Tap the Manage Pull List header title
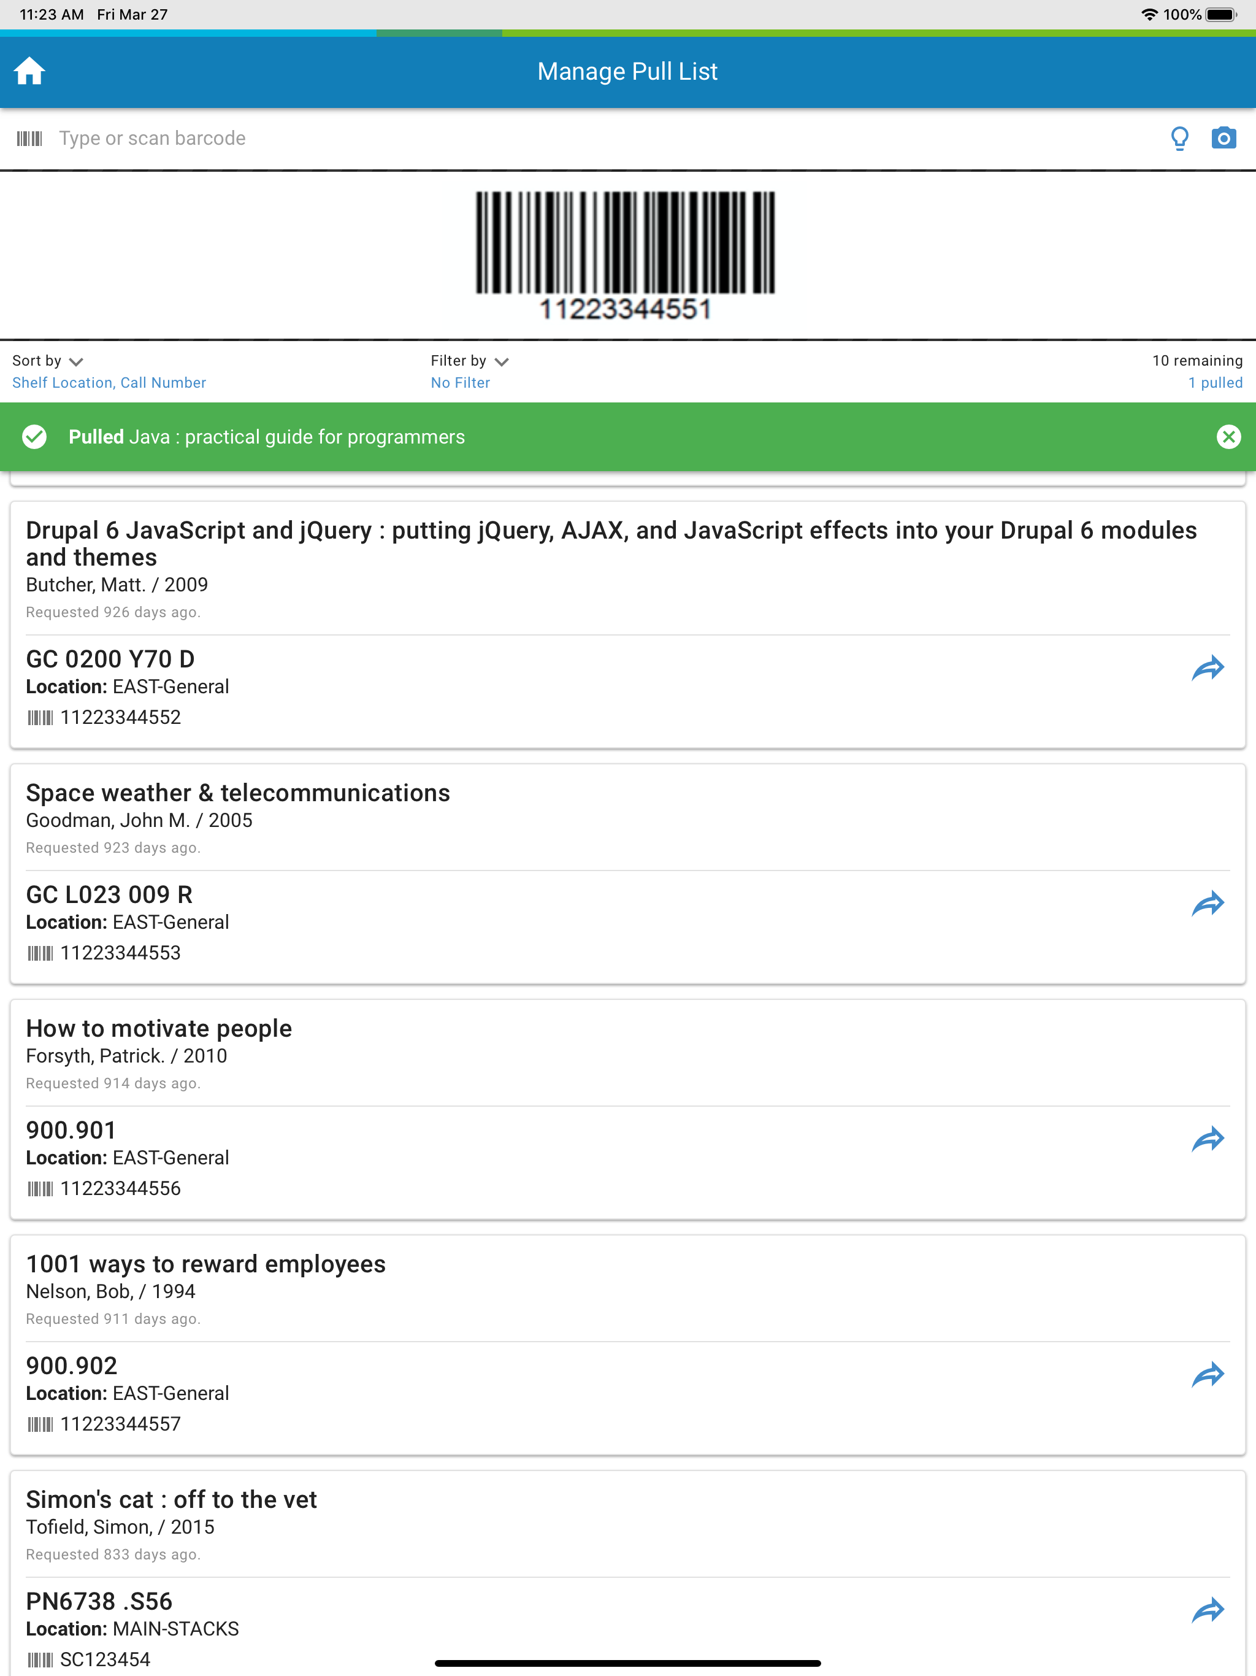This screenshot has height=1676, width=1256. [628, 72]
